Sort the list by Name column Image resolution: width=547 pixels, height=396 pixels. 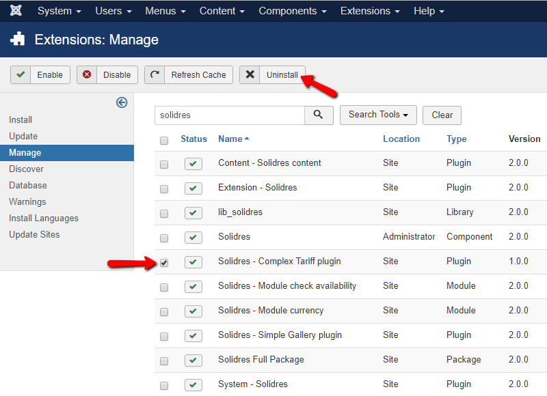(230, 139)
